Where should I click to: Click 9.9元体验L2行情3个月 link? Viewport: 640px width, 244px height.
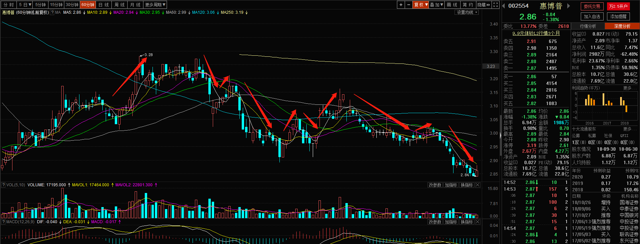click(536, 33)
